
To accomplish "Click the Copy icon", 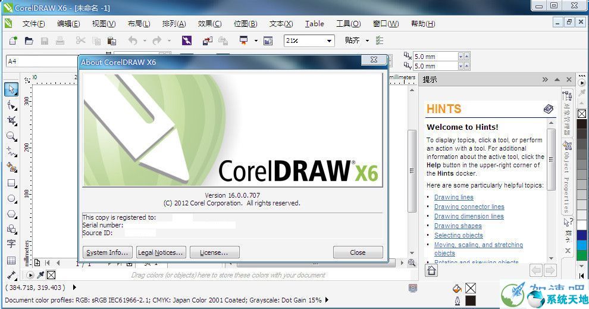I will [96, 40].
